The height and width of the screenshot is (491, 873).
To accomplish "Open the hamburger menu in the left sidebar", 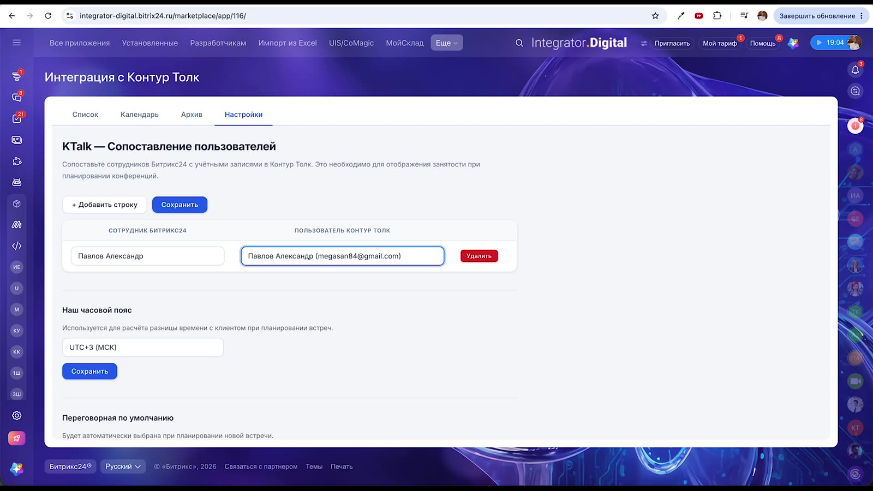I will tap(17, 43).
